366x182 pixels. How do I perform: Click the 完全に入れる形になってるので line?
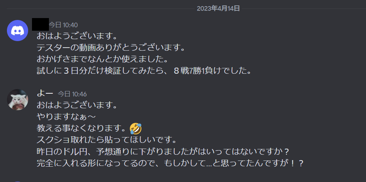170,164
